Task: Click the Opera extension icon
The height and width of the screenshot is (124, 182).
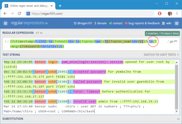Action: (160, 14)
